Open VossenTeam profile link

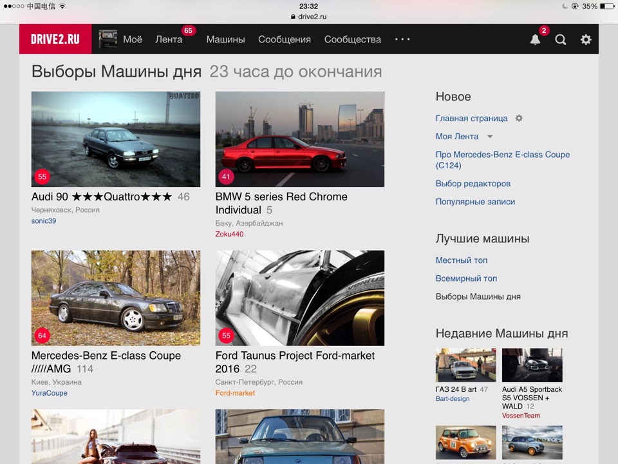click(x=521, y=416)
